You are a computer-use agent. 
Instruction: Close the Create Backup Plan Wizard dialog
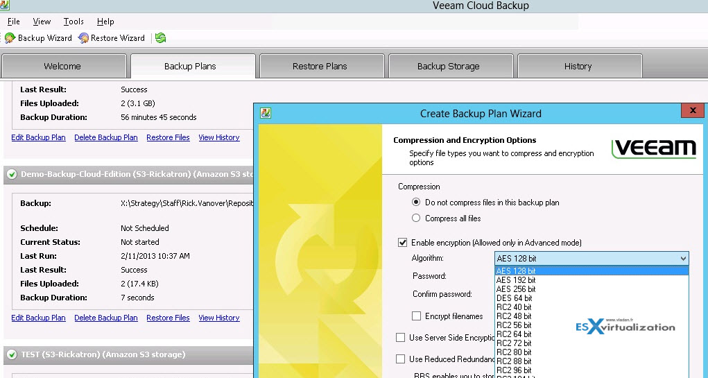coord(693,110)
